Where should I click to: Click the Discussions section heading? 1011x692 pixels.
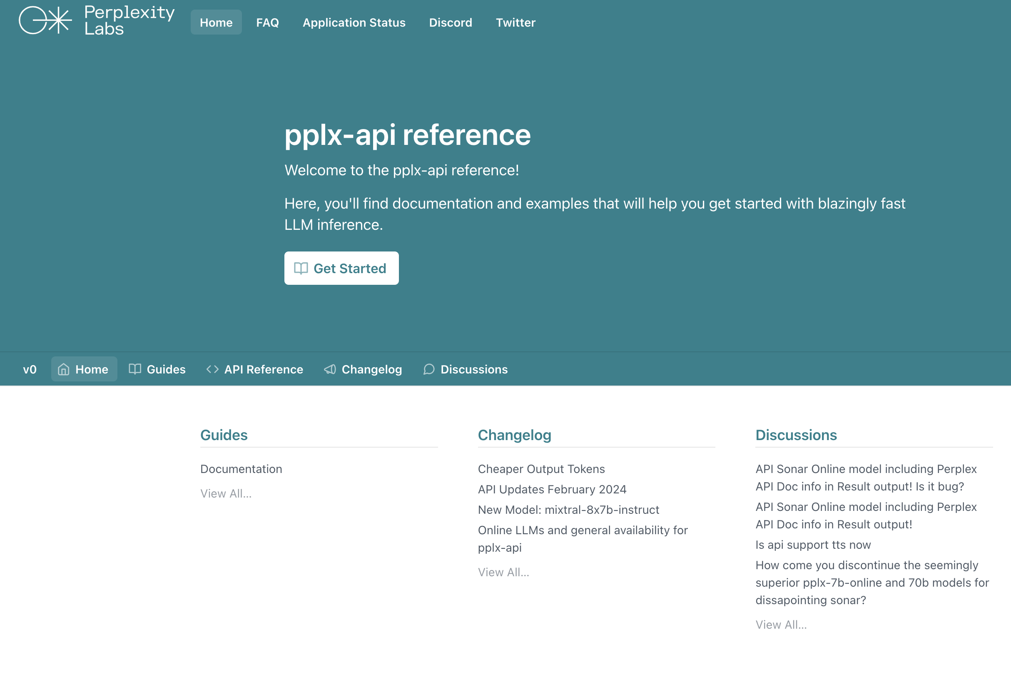796,435
